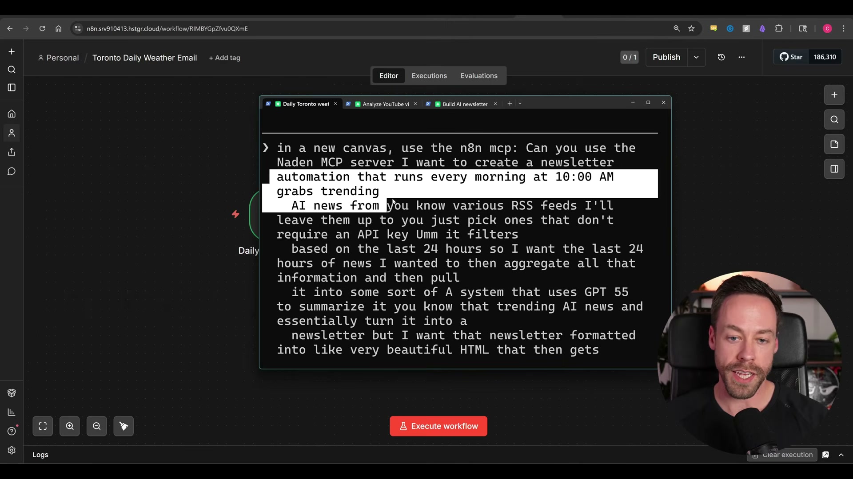
Task: Close the Analyze YouTube vi tab
Action: tap(415, 104)
